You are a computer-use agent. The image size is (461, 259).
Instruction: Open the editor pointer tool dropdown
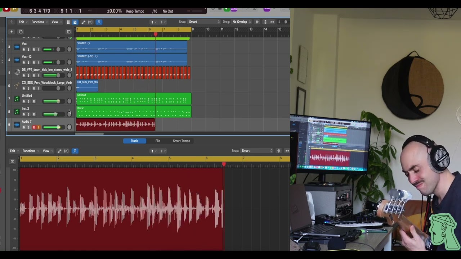153,151
